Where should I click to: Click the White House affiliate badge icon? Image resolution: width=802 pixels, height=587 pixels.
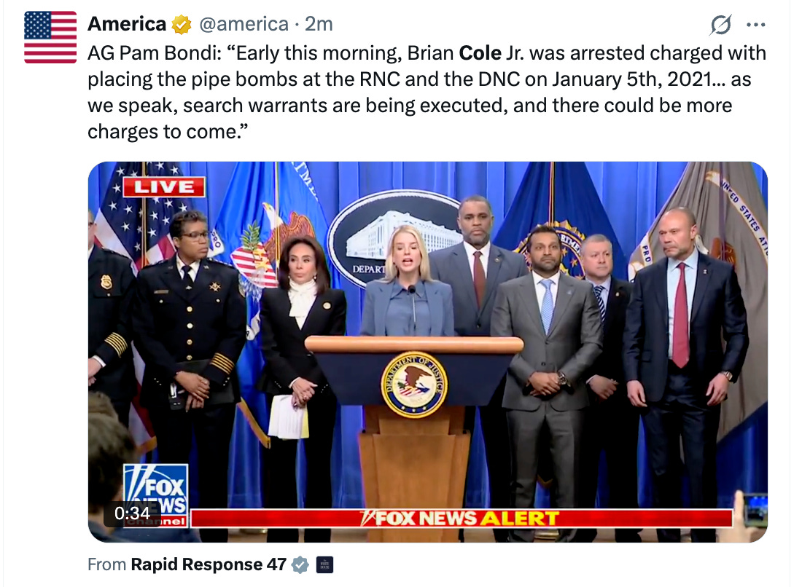coord(324,564)
